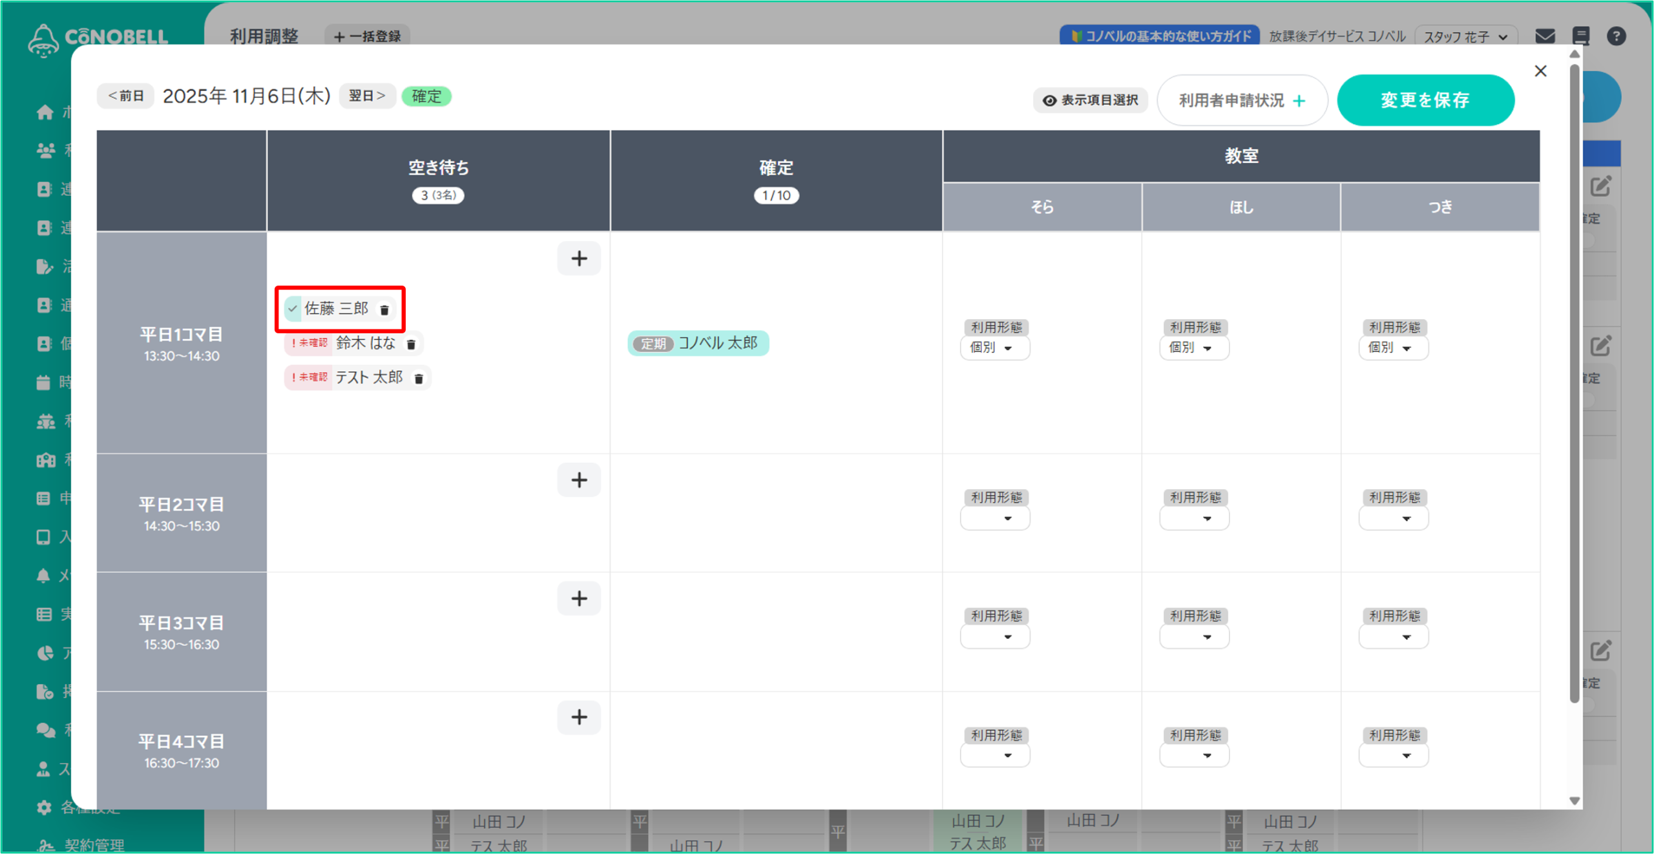Delete 佐藤 三郎 with the trash icon
Image resolution: width=1654 pixels, height=854 pixels.
(x=384, y=310)
